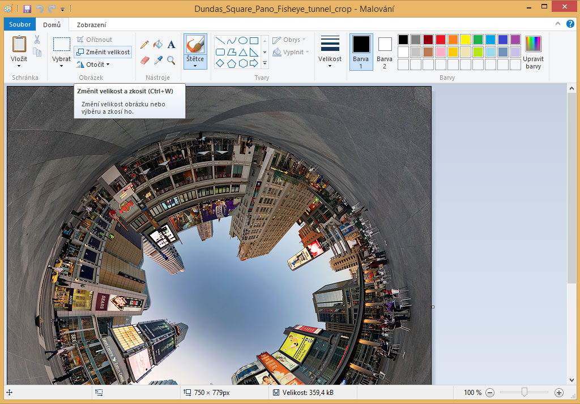Screen dimensions: 580x404
Task: Open the Help question mark icon
Action: pos(570,24)
